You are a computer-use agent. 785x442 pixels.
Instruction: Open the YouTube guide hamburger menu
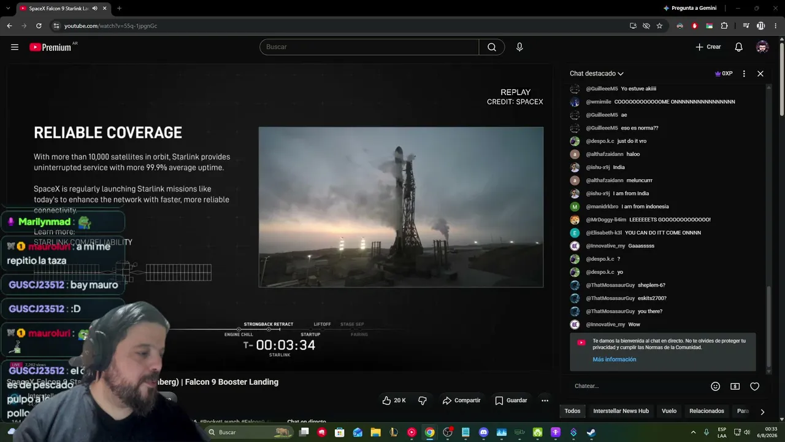coord(15,47)
